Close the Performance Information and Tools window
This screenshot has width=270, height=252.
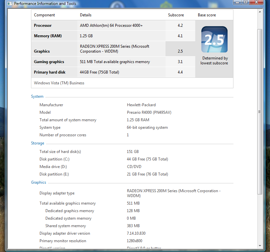pos(256,2)
